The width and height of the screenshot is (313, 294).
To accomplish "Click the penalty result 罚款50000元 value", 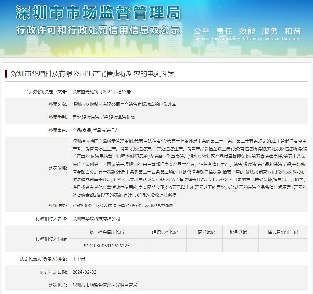I will (122, 206).
